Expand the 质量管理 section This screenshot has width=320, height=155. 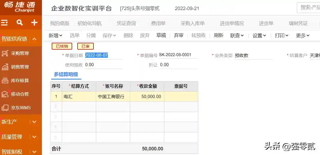(34, 137)
